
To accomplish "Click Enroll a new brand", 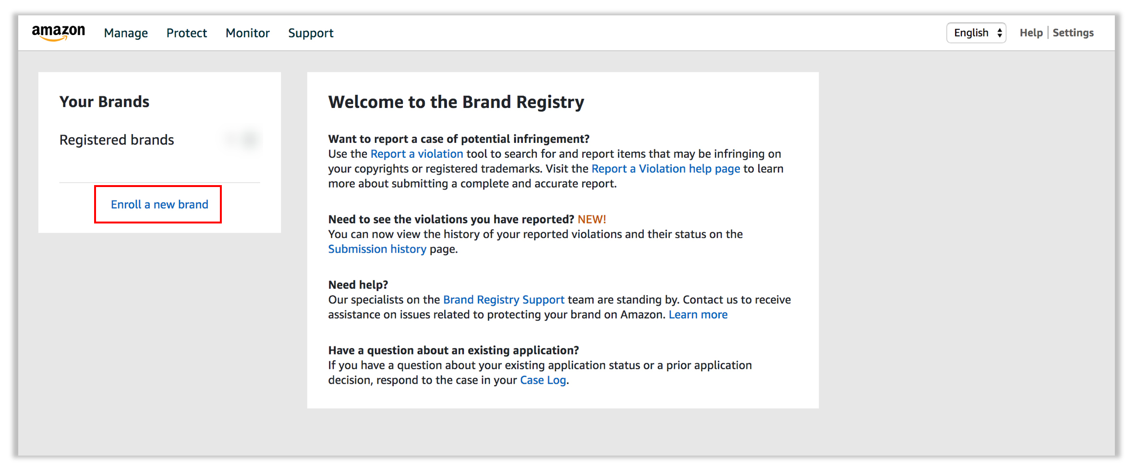I will pos(159,204).
